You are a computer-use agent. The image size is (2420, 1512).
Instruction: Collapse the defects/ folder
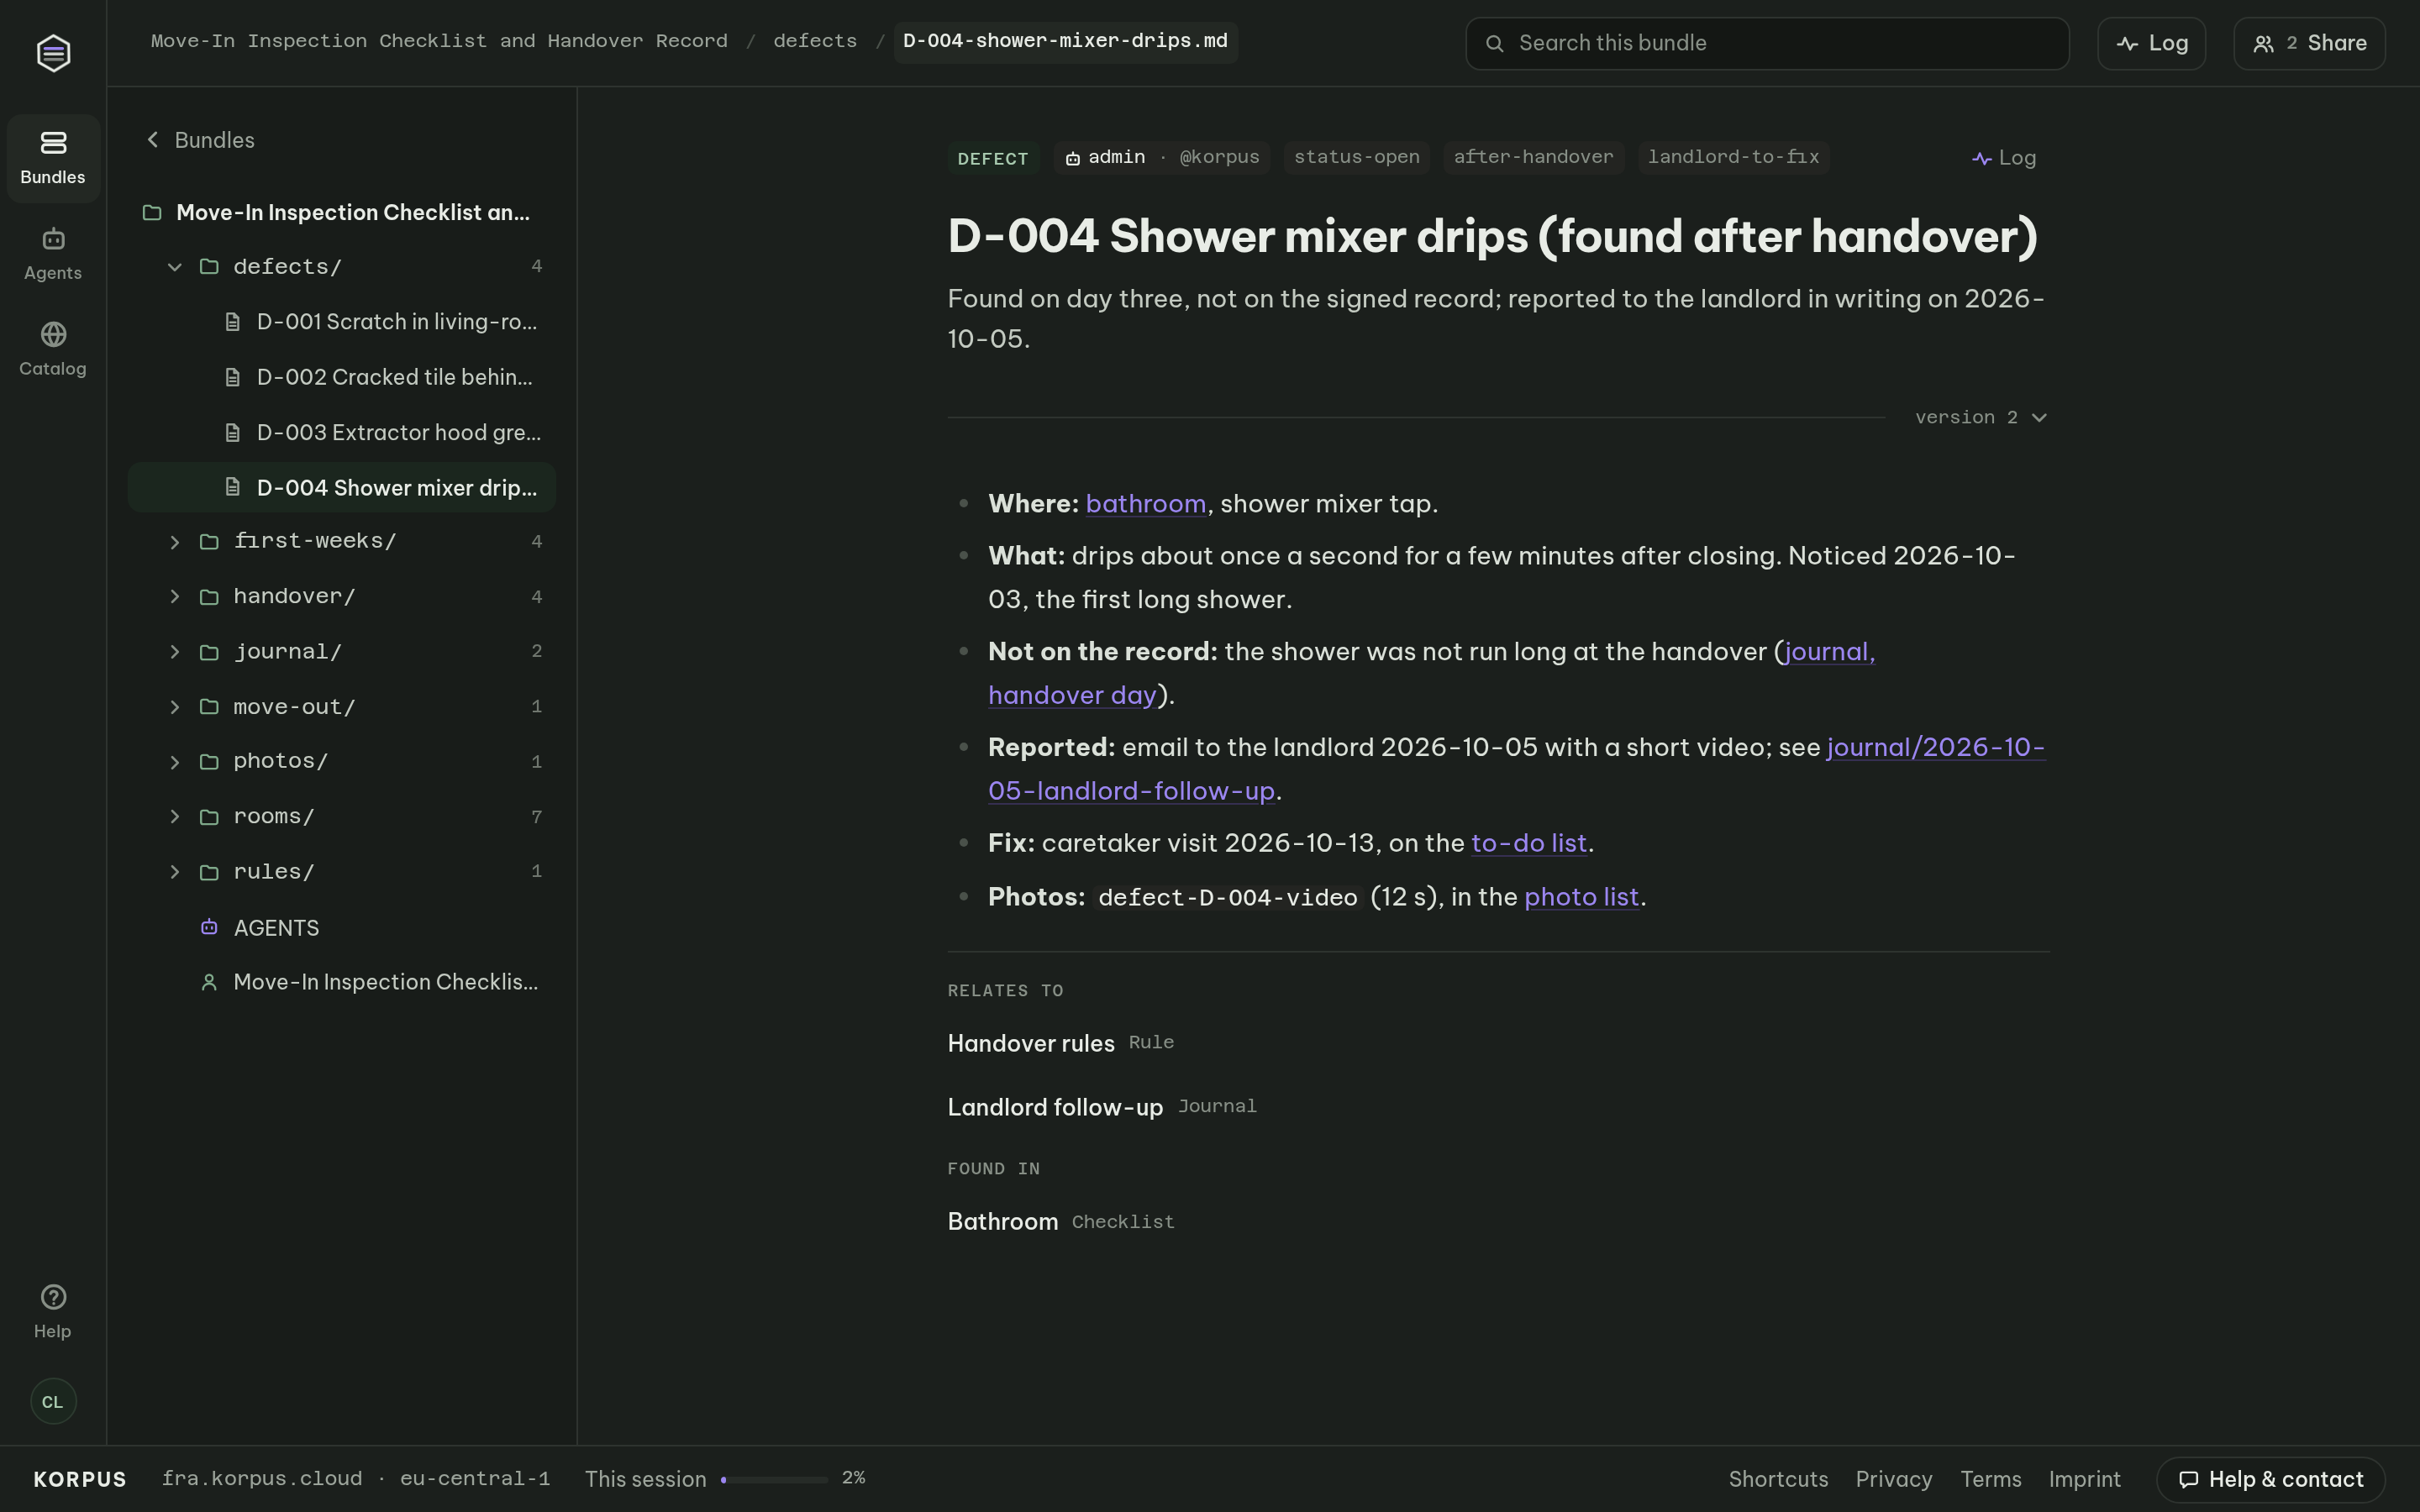tap(175, 267)
